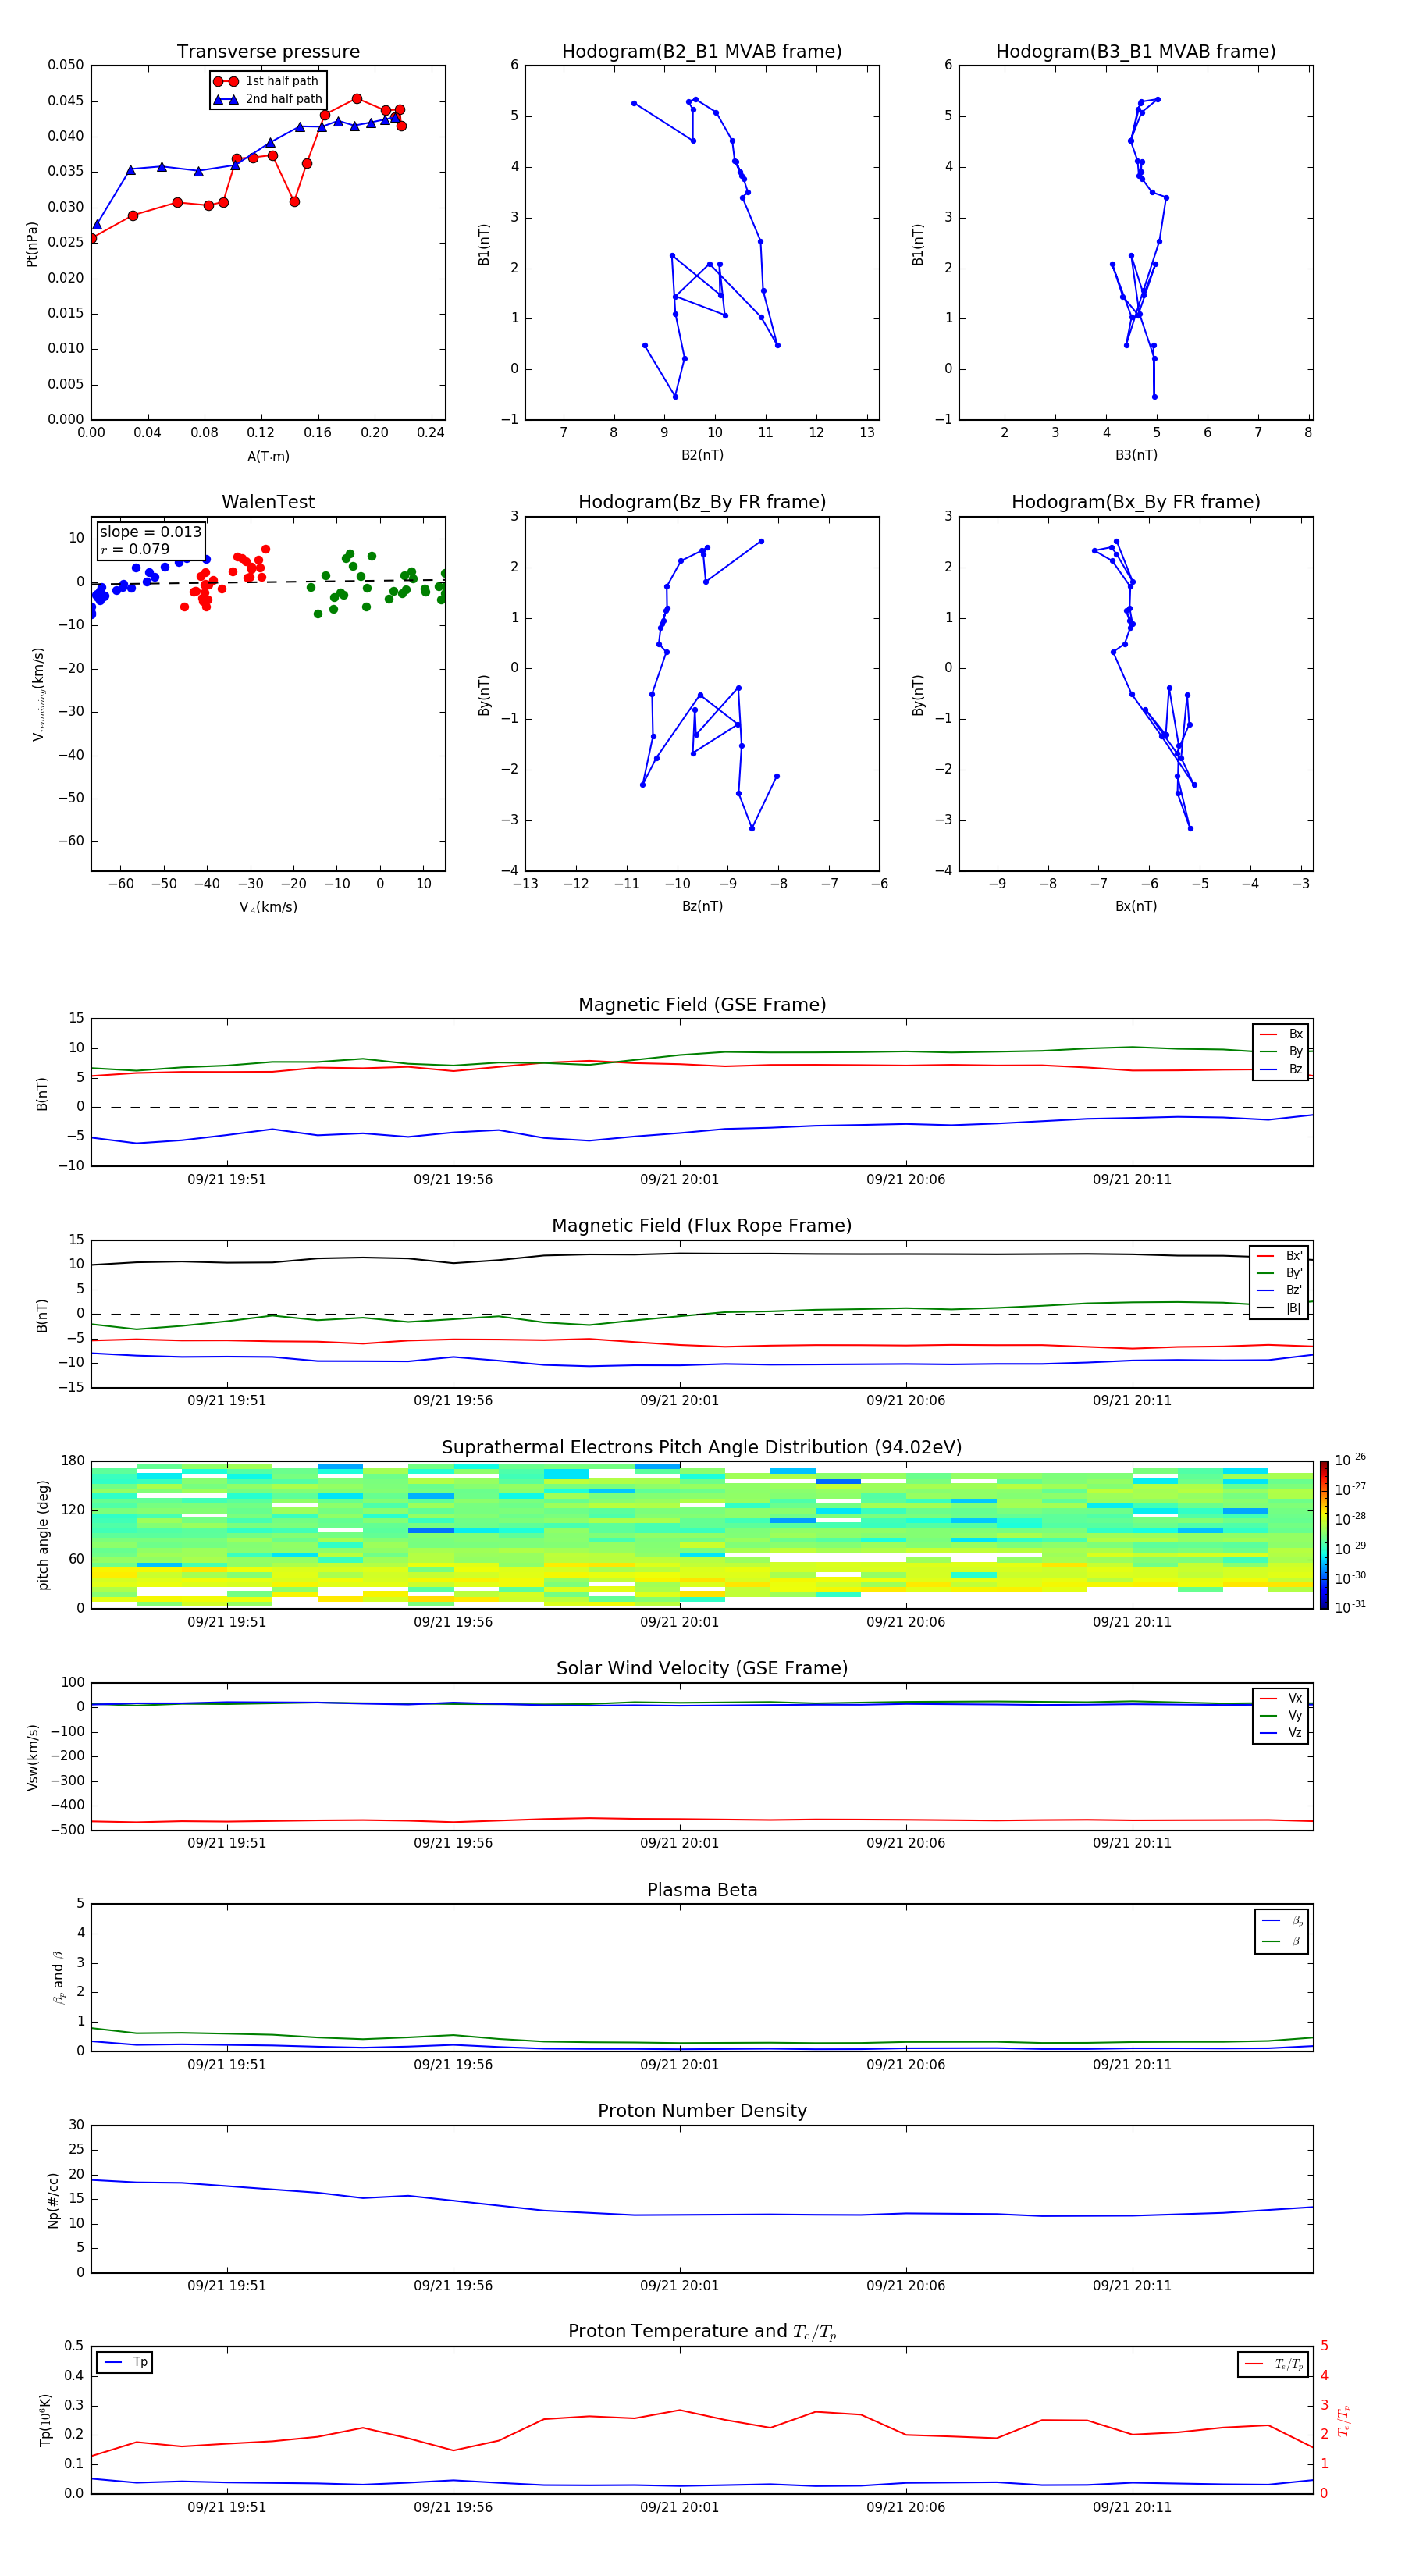The image size is (1405, 2576).
Task: Click the Bz legend entry in GSE plot
Action: coord(1281,1069)
